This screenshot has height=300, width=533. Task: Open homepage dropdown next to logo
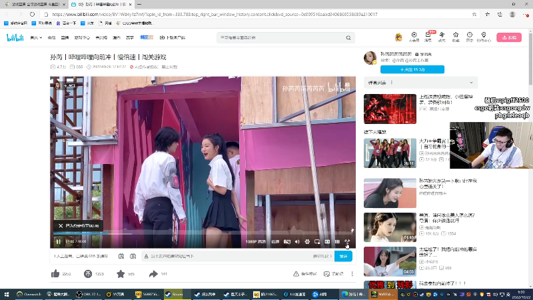pos(36,38)
